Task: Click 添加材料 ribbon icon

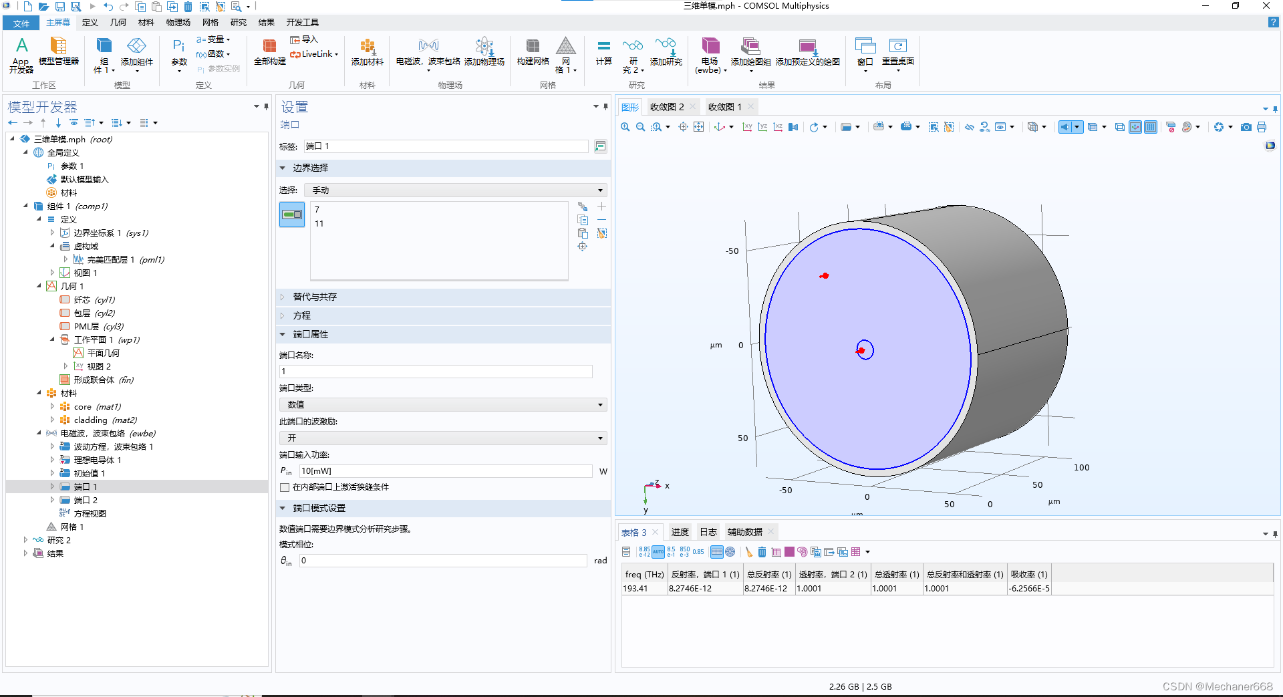Action: pos(368,52)
